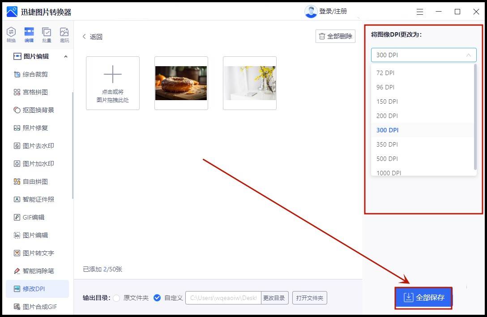Click the cake photo thumbnail

[x=181, y=83]
